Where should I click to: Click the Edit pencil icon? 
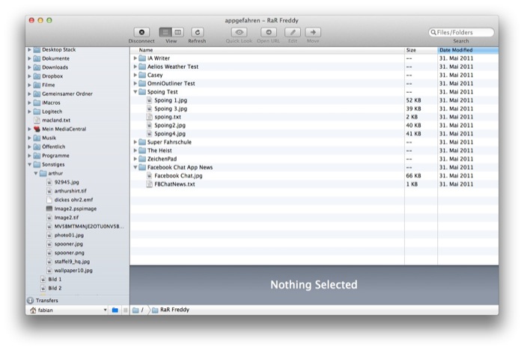tap(292, 32)
